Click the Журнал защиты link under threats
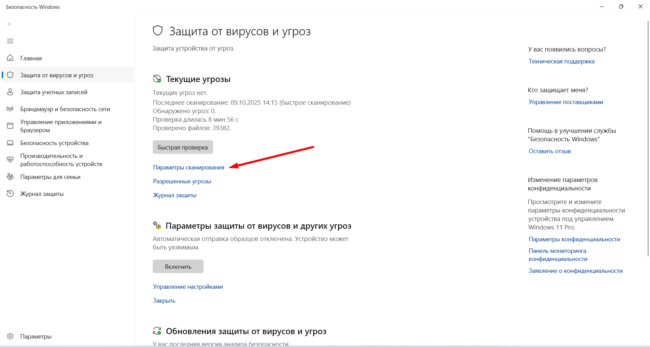650x347 pixels. 175,195
